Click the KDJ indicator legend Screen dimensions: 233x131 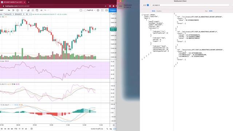(10, 84)
